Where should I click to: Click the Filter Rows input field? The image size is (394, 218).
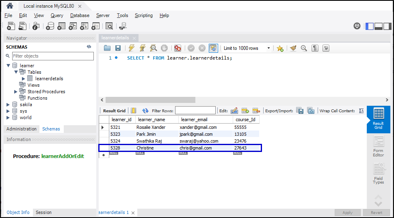pos(195,111)
